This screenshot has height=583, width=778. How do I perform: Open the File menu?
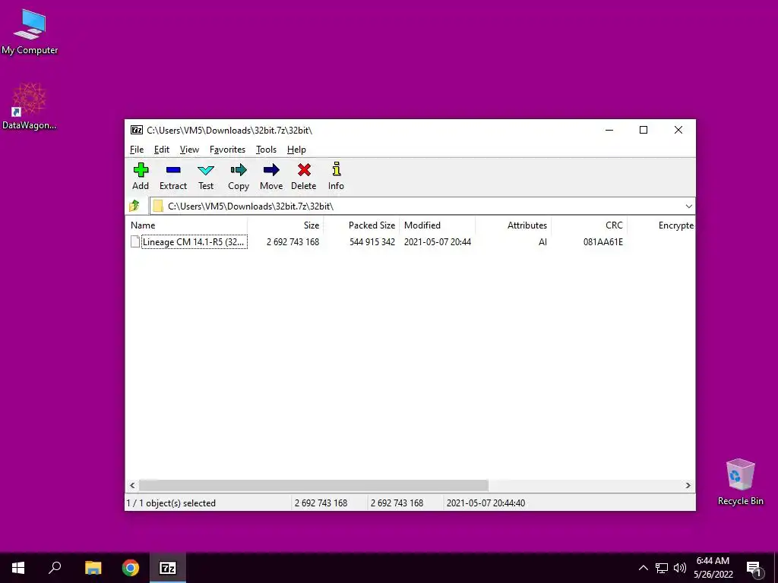pos(137,150)
